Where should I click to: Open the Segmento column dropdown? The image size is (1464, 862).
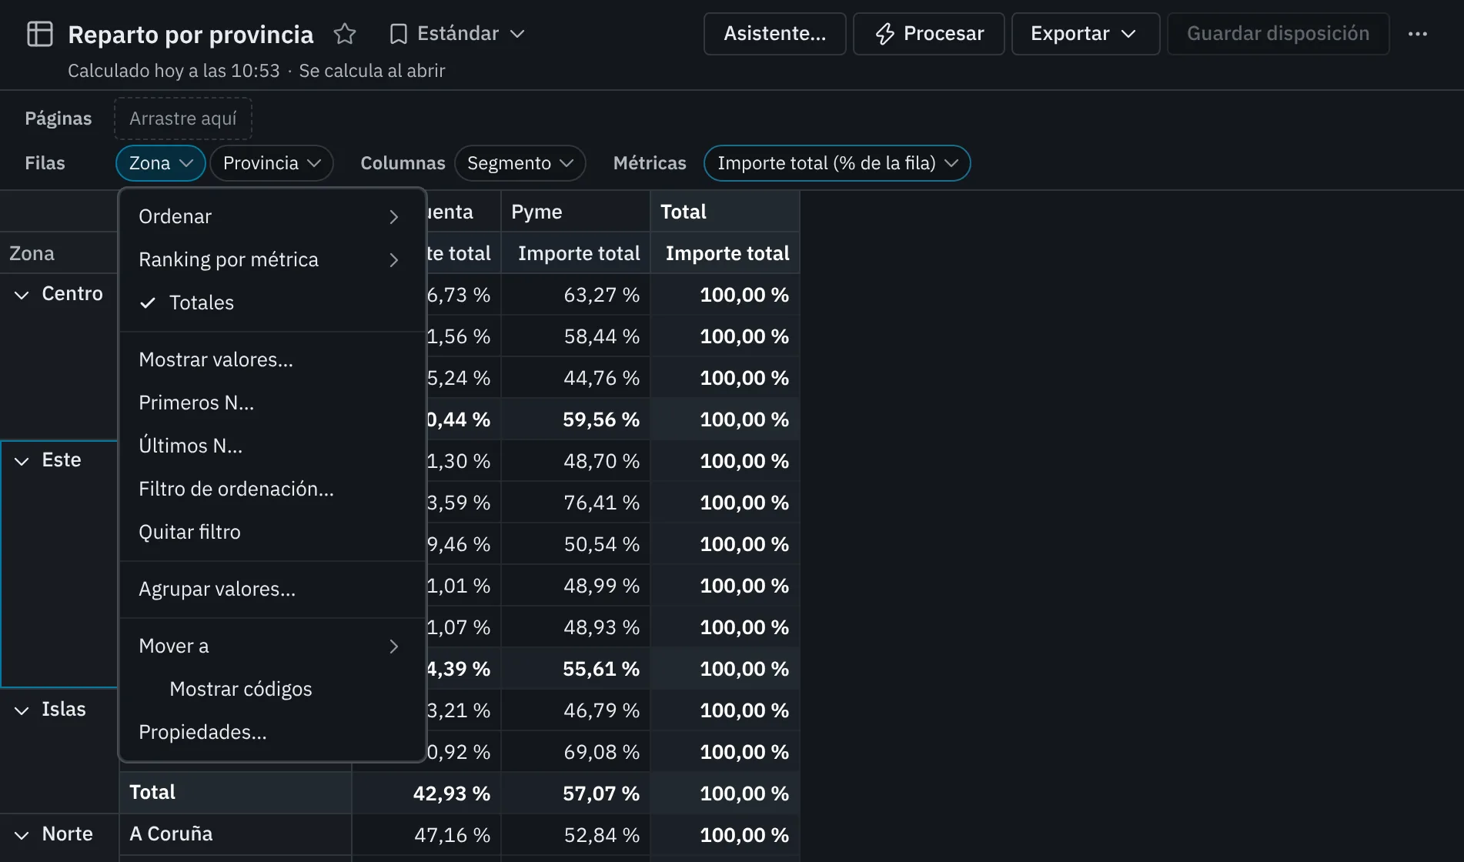click(520, 163)
